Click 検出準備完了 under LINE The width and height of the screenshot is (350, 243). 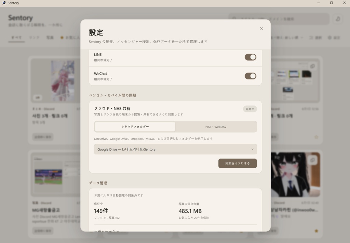(x=103, y=60)
